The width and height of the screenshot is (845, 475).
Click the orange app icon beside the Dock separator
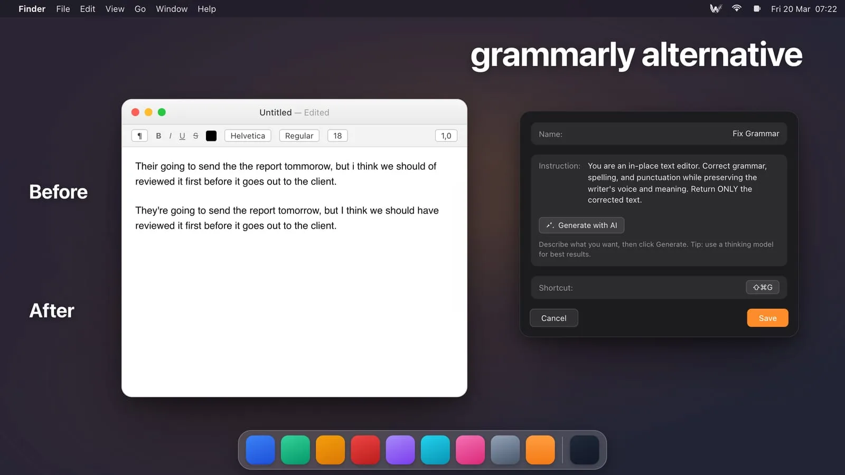[x=540, y=450]
